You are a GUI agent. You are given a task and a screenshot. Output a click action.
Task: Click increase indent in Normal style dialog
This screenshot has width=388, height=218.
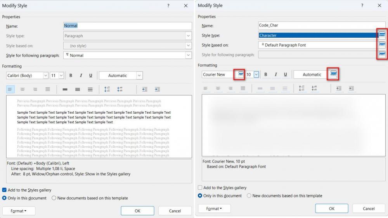coord(157,89)
